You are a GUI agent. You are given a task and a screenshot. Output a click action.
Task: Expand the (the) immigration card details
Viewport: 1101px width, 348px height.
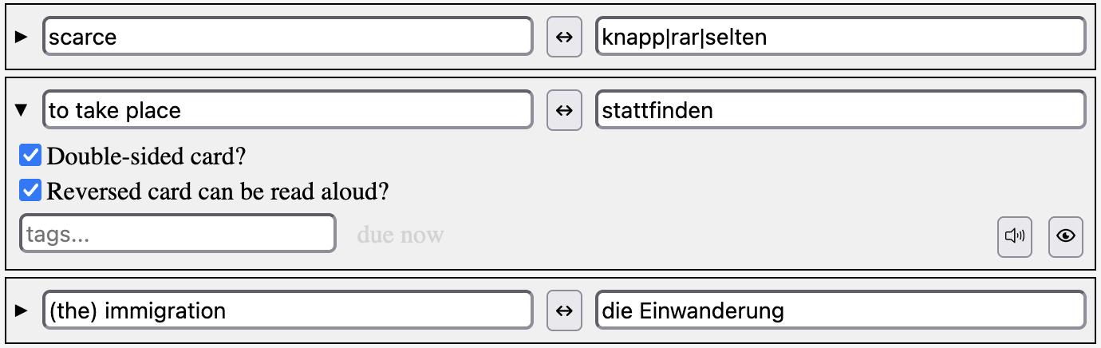click(x=22, y=310)
